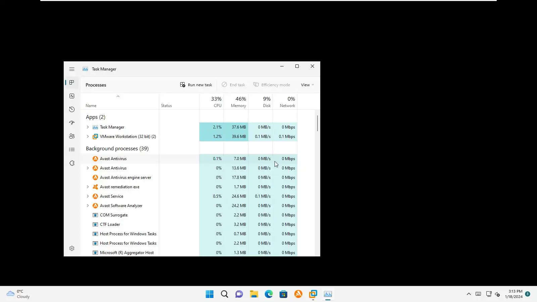The width and height of the screenshot is (537, 302).
Task: Open the weather widget showing Cloudy
Action: tap(18, 294)
